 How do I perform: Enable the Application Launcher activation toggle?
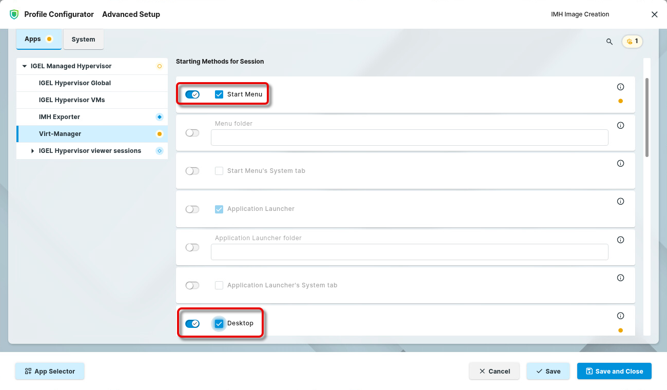[x=192, y=209]
